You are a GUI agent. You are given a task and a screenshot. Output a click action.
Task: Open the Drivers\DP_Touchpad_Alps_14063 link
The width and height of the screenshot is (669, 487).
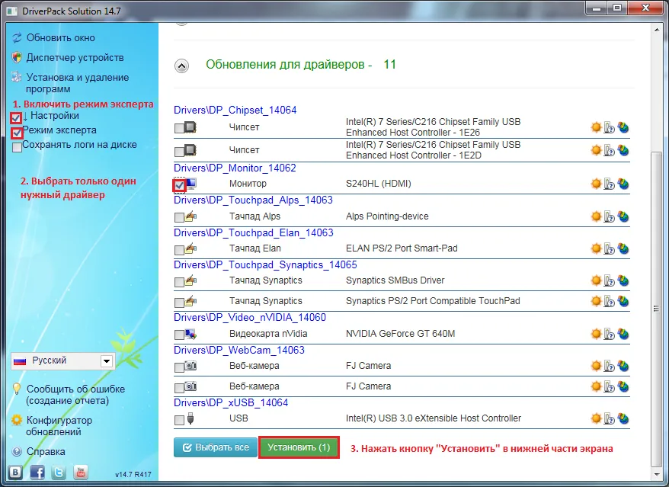pos(253,200)
